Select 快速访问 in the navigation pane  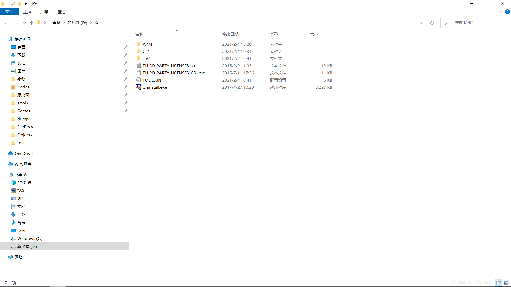point(22,39)
